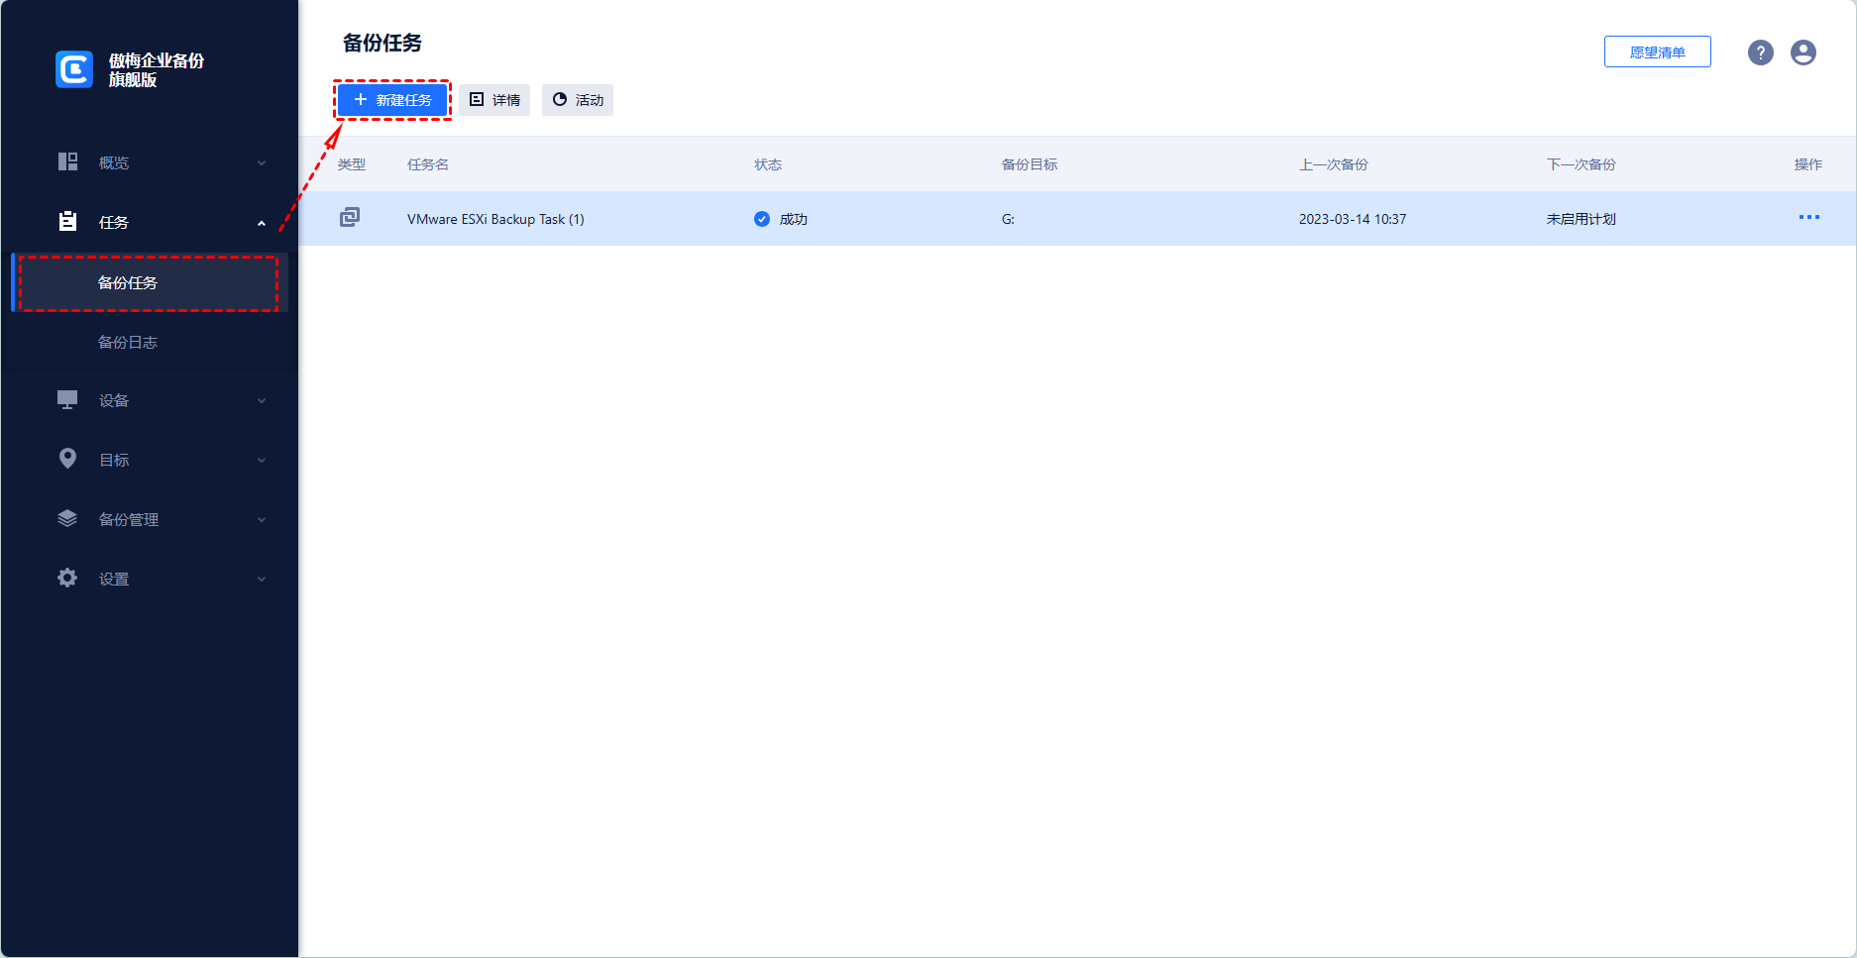Click the AOMEI Cyber Backup logo icon

74,69
